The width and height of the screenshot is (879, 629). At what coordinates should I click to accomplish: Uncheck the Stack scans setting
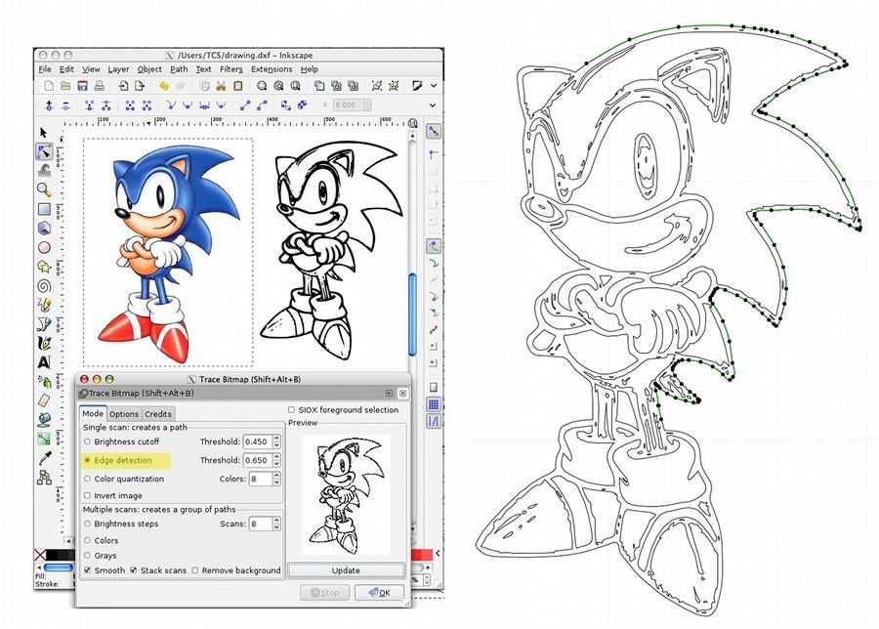pyautogui.click(x=134, y=569)
